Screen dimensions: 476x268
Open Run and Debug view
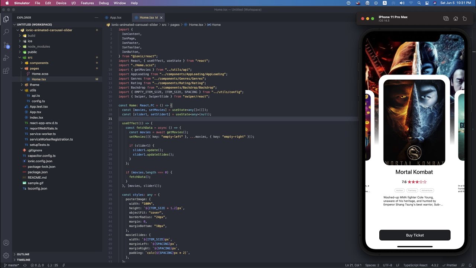point(6,58)
